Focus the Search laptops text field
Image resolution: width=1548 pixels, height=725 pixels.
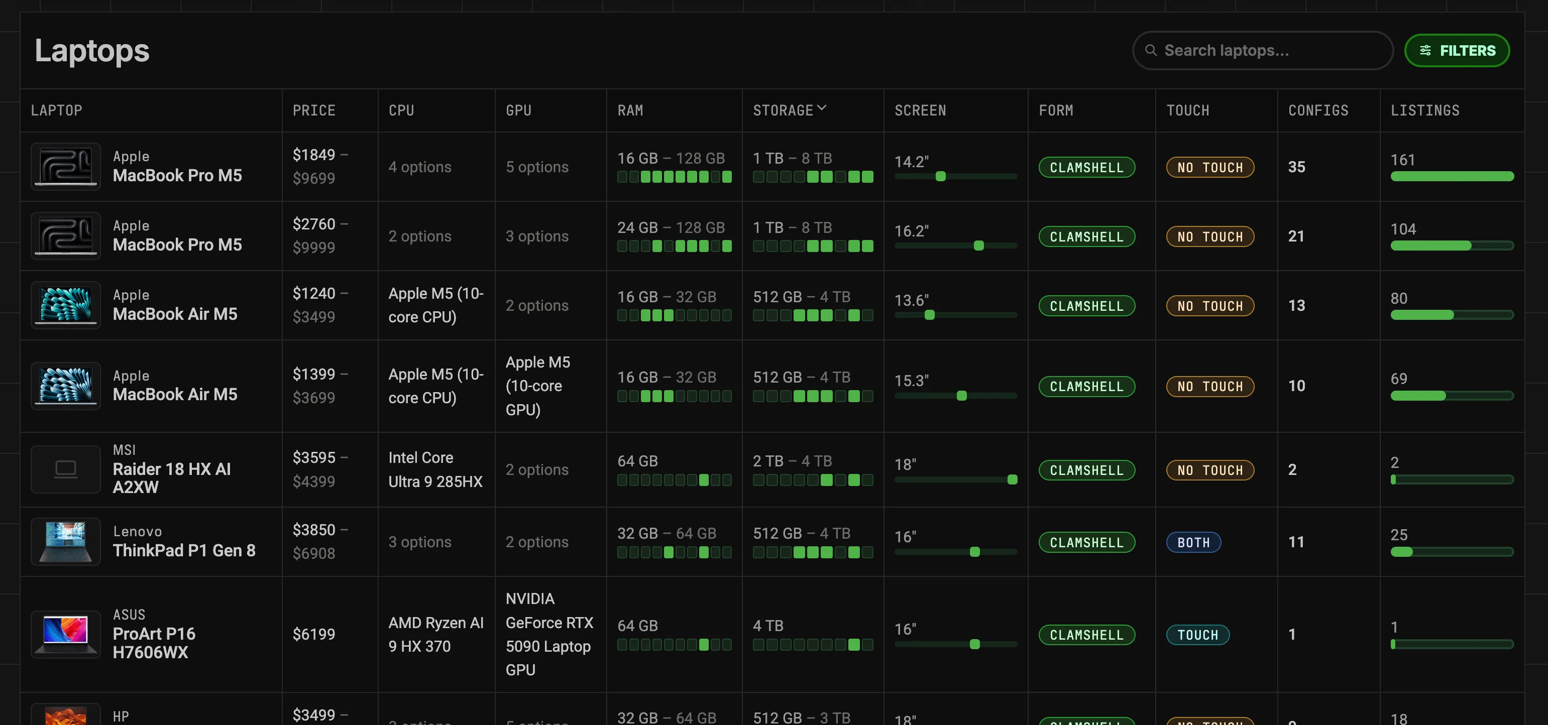[x=1263, y=50]
